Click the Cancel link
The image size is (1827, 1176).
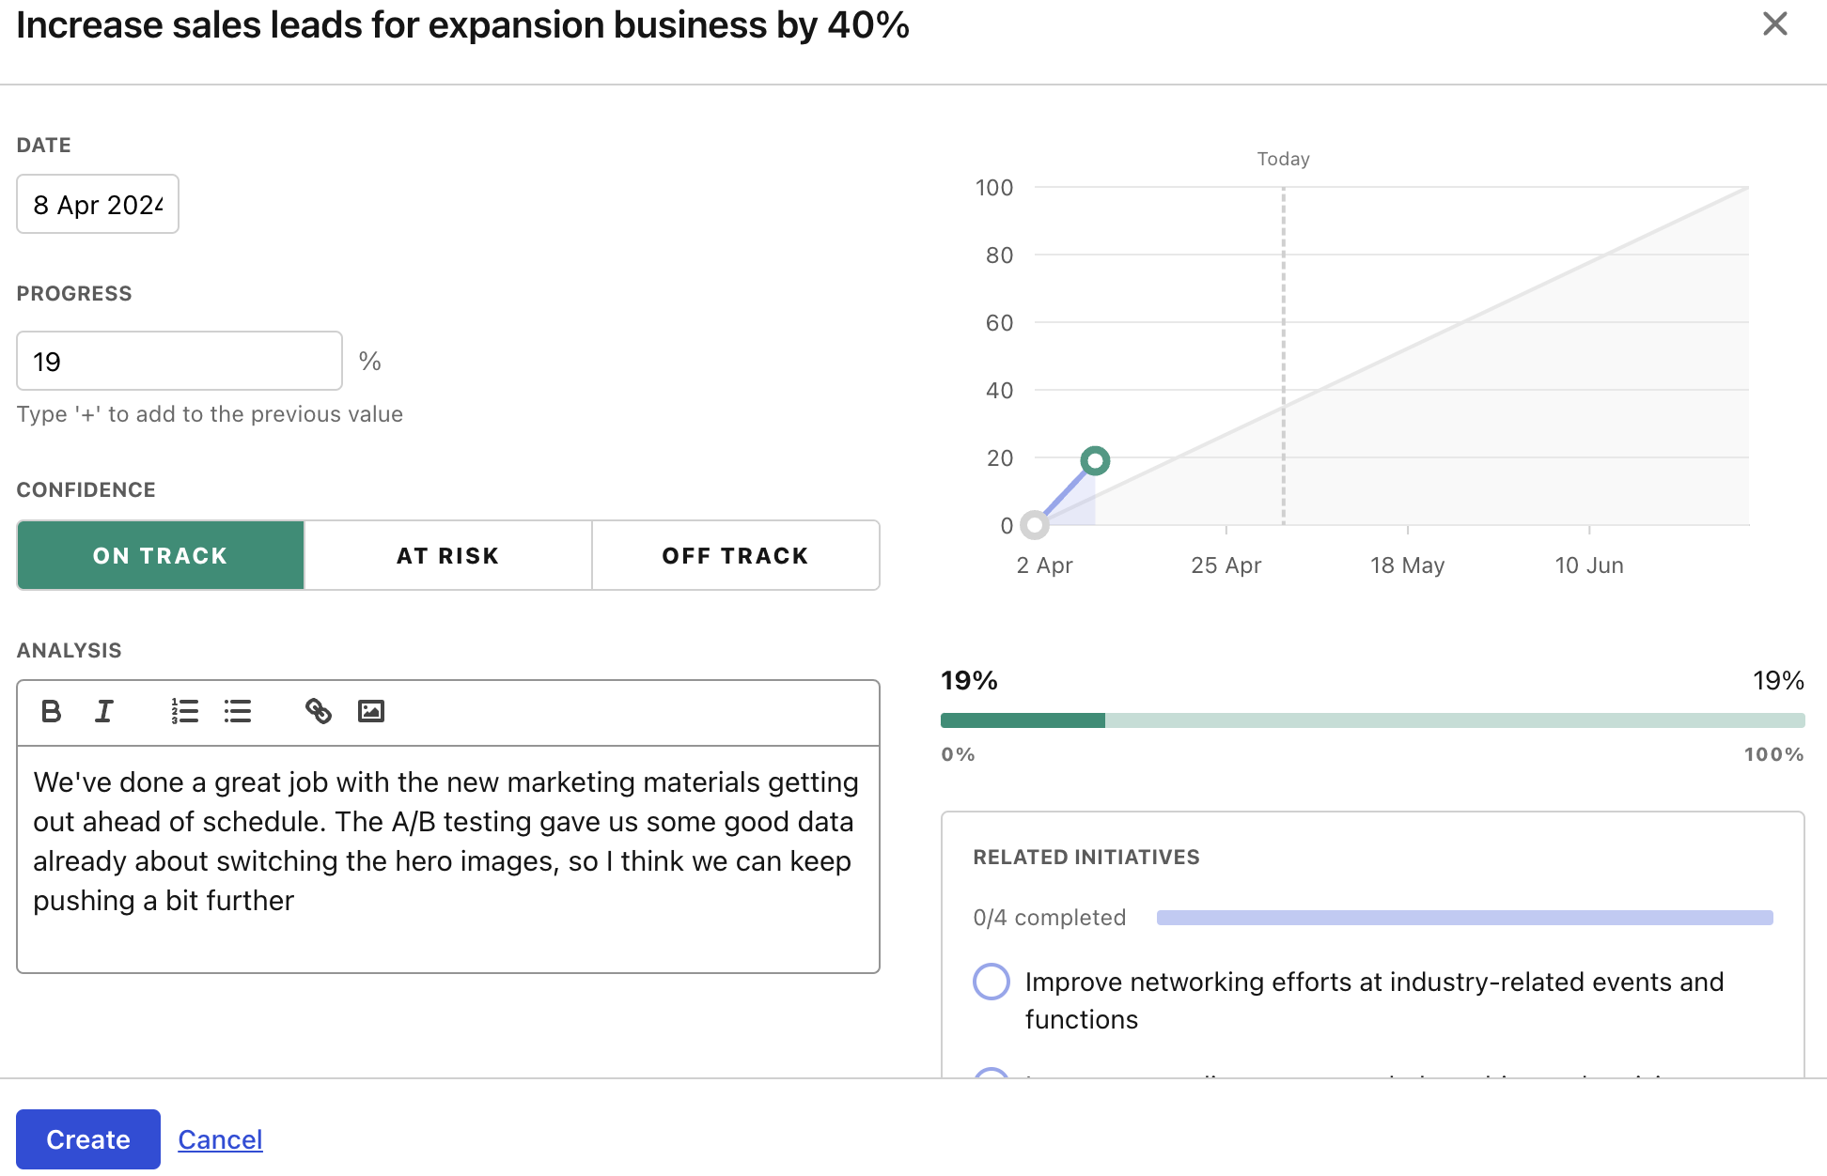[x=220, y=1139]
